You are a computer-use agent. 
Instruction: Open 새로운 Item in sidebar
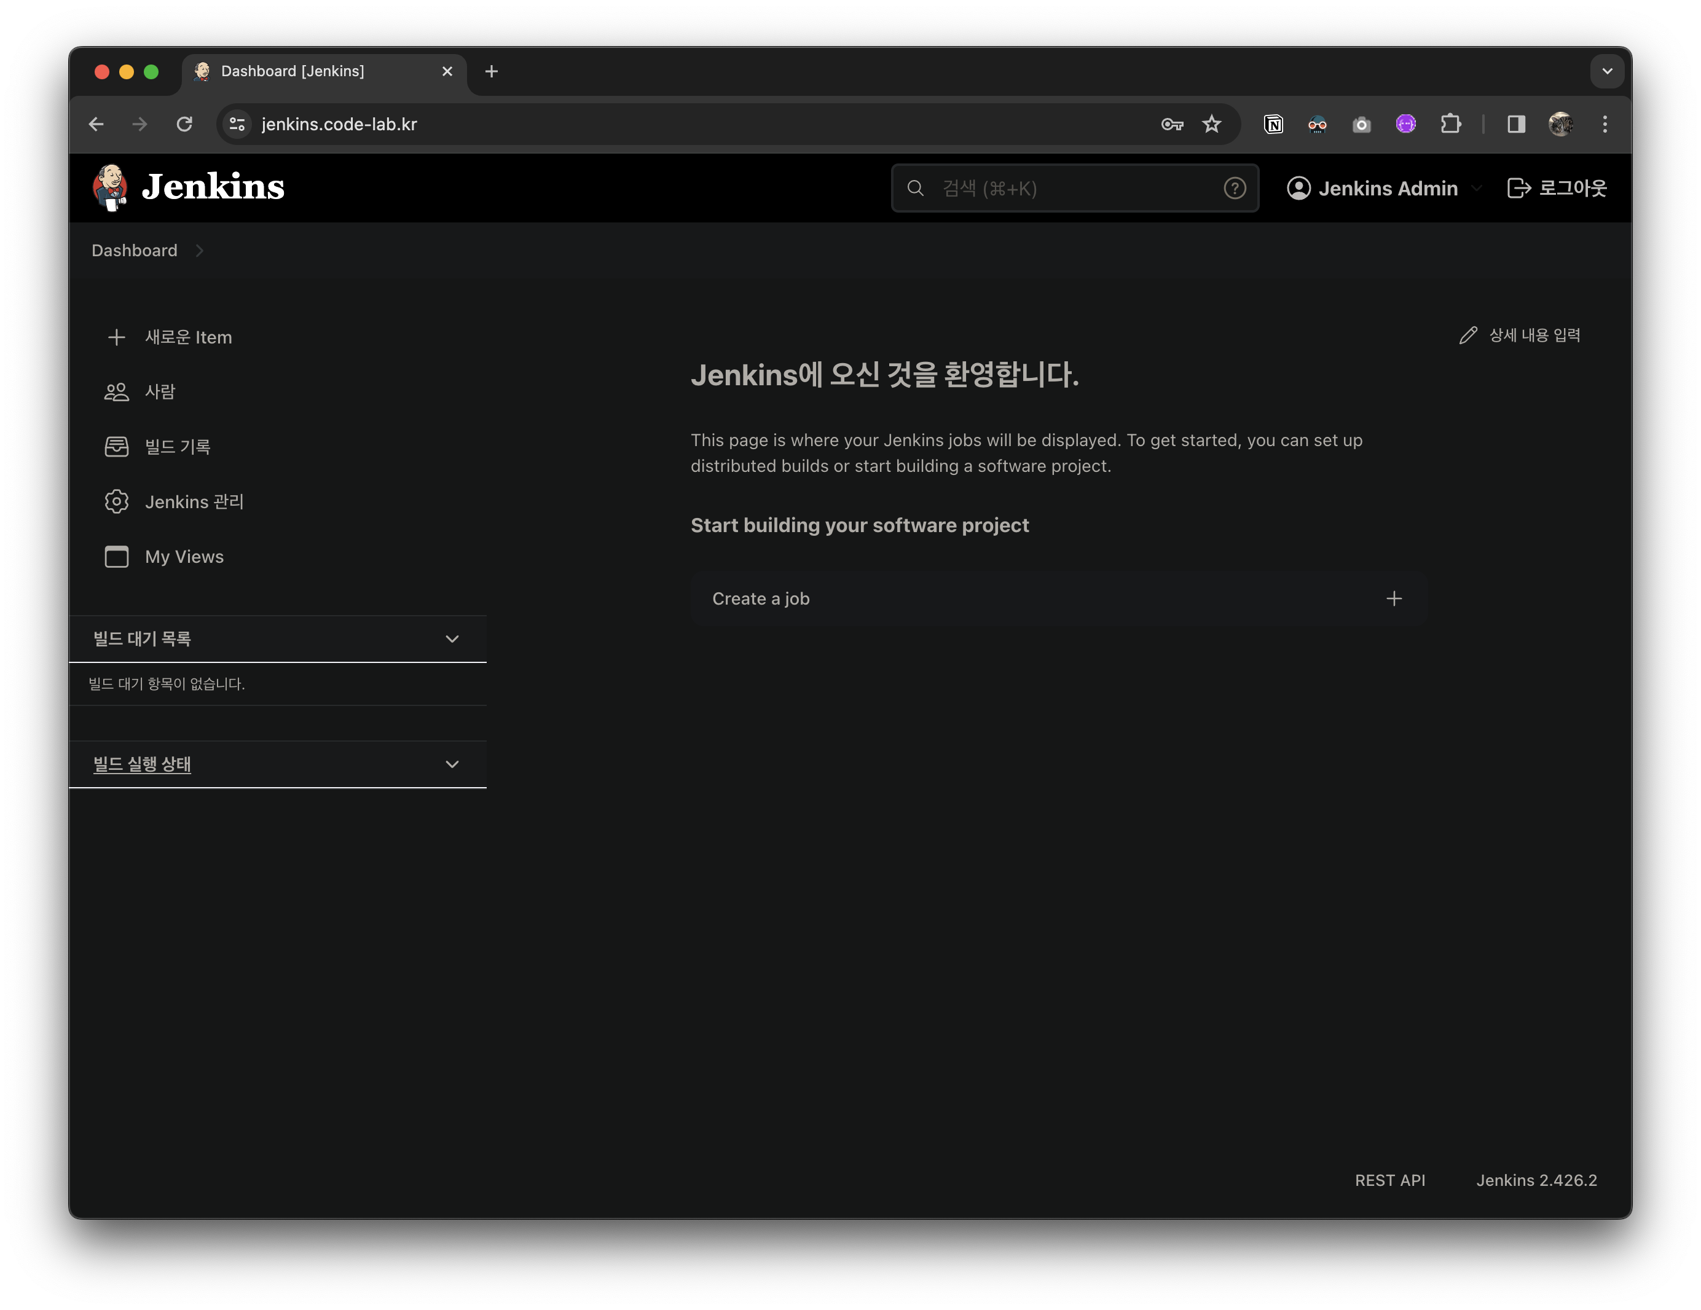(x=187, y=337)
